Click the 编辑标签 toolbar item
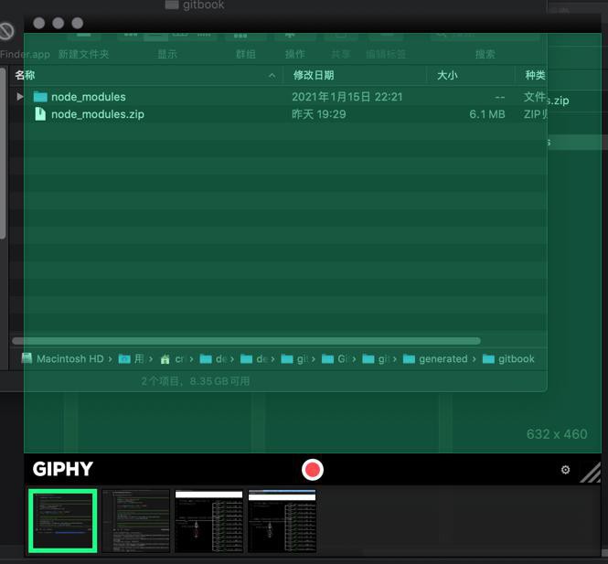Viewport: 608px width, 564px height. click(x=386, y=54)
